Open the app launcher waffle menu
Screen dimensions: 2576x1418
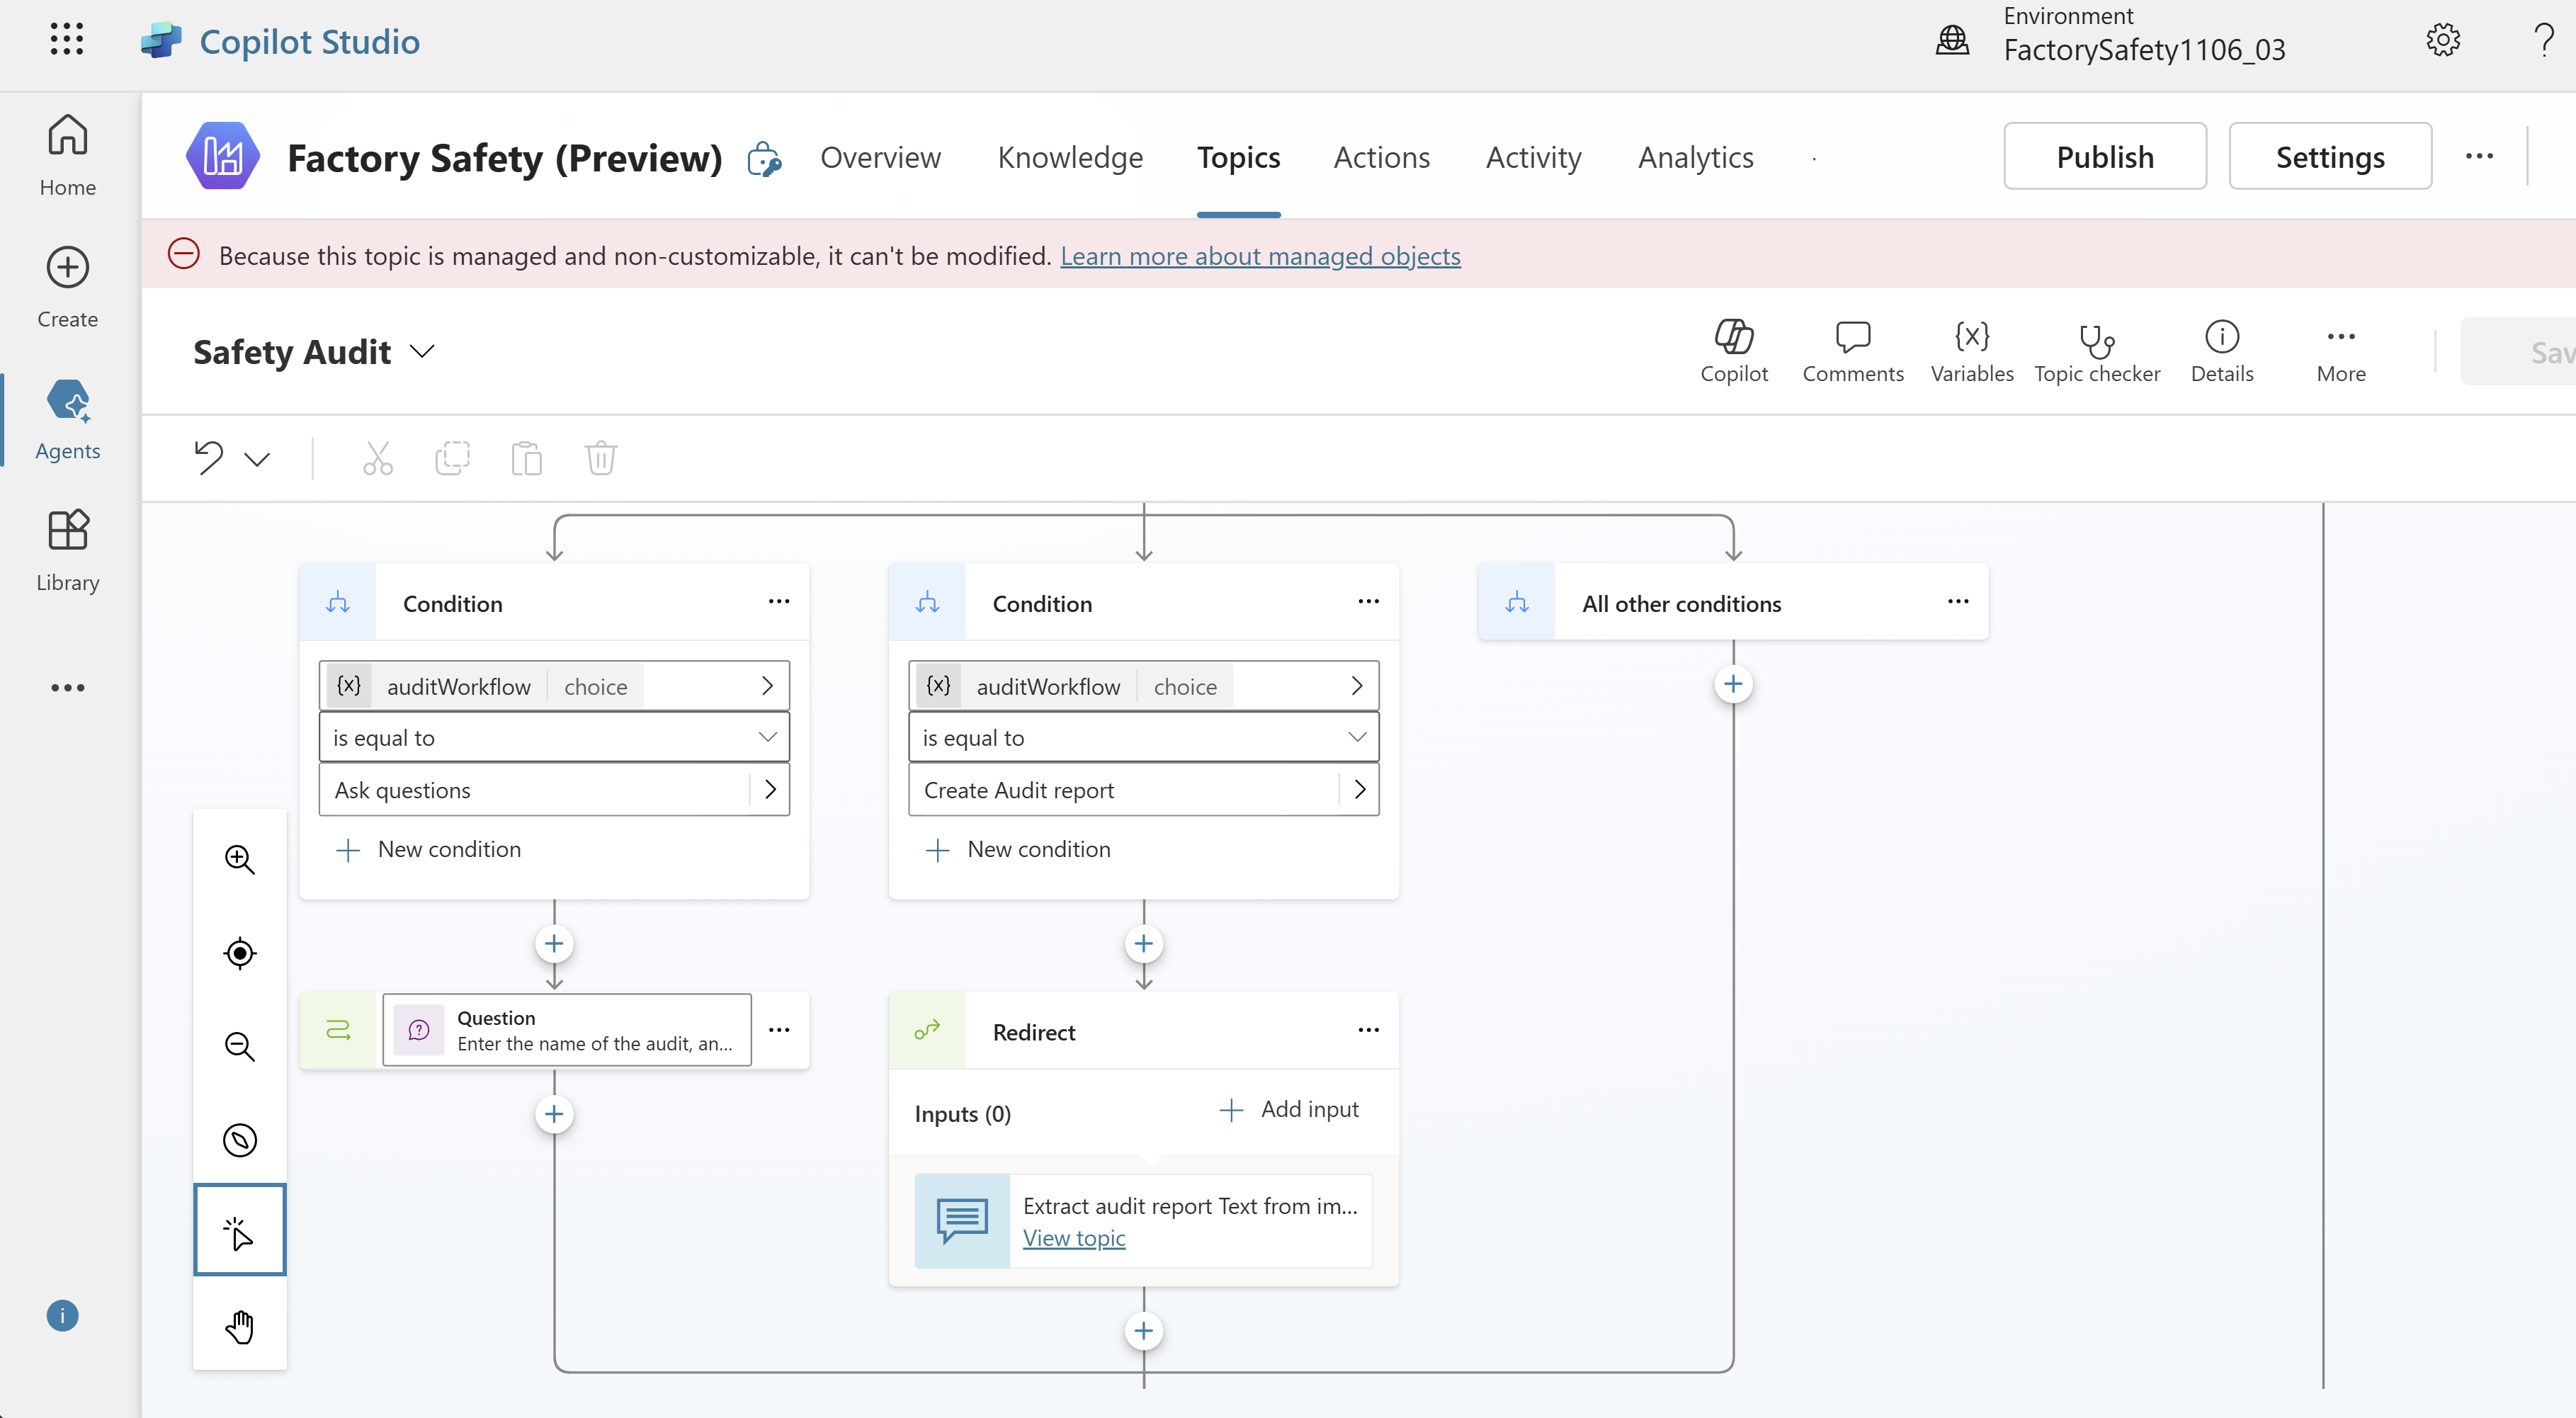pyautogui.click(x=67, y=40)
